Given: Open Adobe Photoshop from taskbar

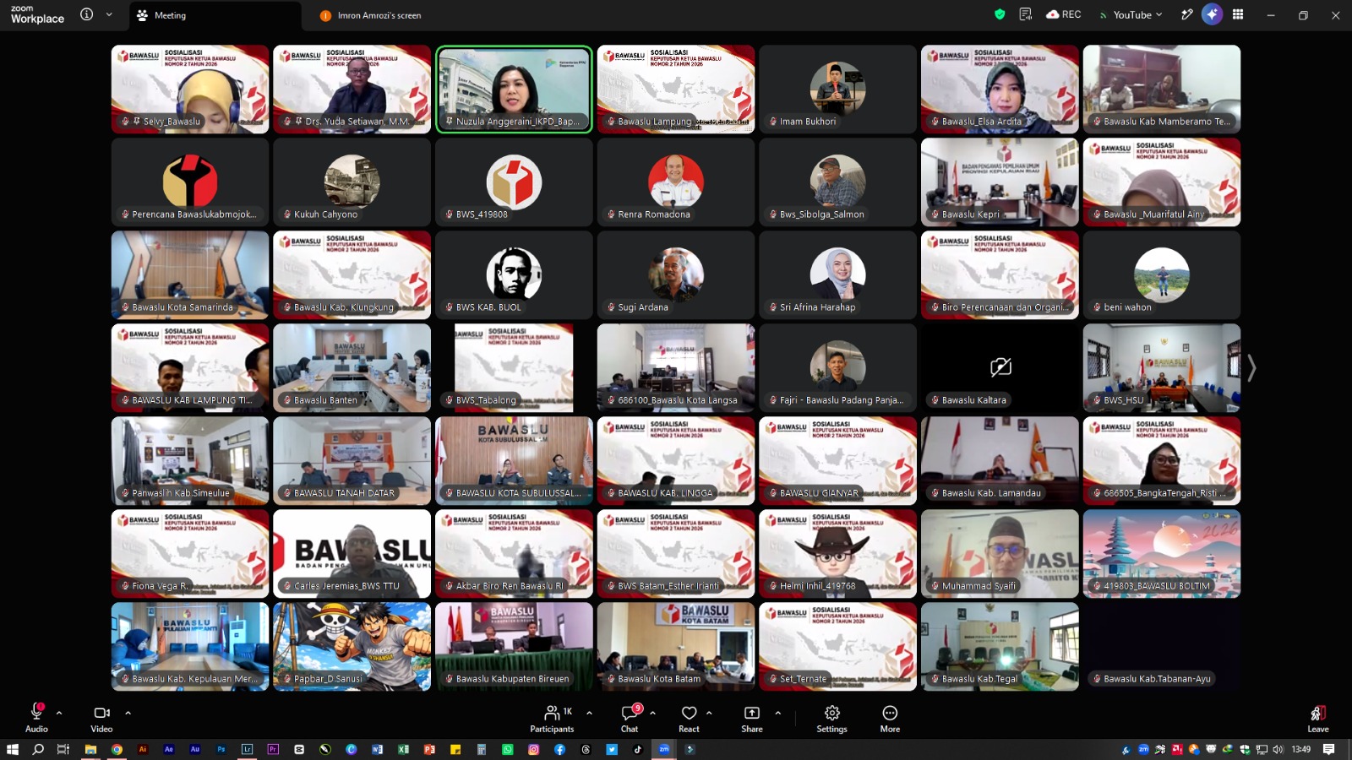Looking at the screenshot, I should (x=221, y=749).
